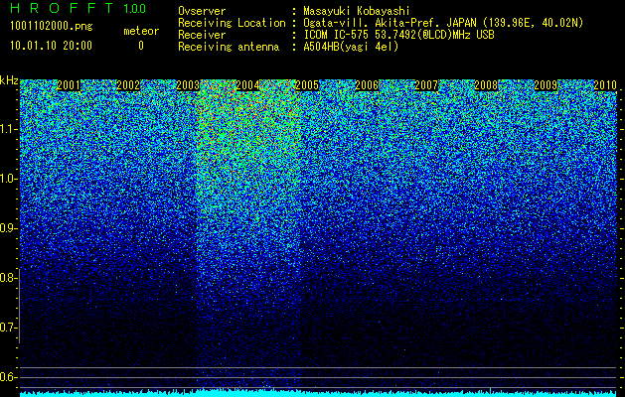Click the 2001 time marker

pos(69,85)
